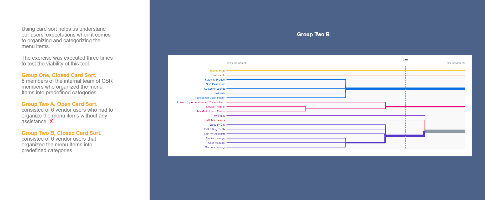Click the 100% Agreement axis label
This screenshot has width=485, height=200.
point(237,63)
